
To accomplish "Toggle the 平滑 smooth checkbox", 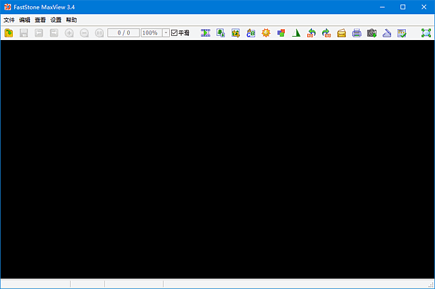I will pyautogui.click(x=174, y=33).
